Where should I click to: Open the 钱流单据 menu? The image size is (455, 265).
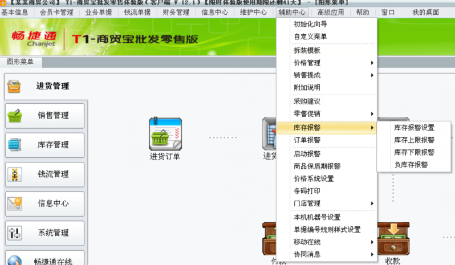coord(137,13)
